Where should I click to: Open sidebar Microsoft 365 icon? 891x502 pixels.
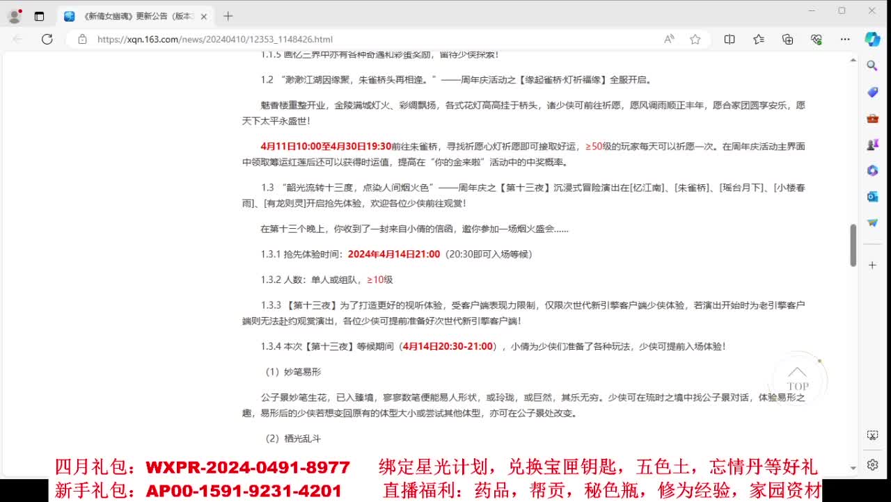(x=872, y=170)
